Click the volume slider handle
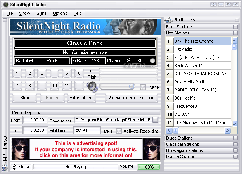This screenshot has width=242, height=174. coord(132,86)
